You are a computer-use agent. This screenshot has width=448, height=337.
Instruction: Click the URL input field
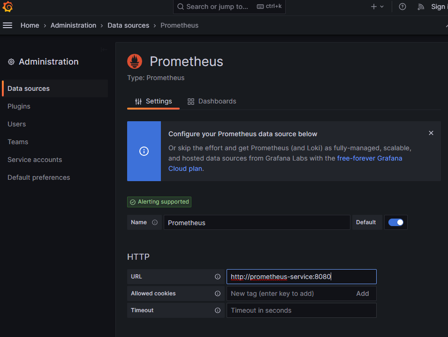[302, 277]
